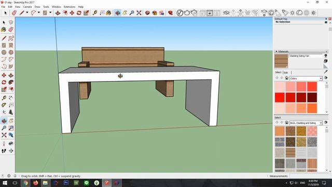Open Firefox from the taskbar
The width and height of the screenshot is (332, 187).
pyautogui.click(x=35, y=183)
